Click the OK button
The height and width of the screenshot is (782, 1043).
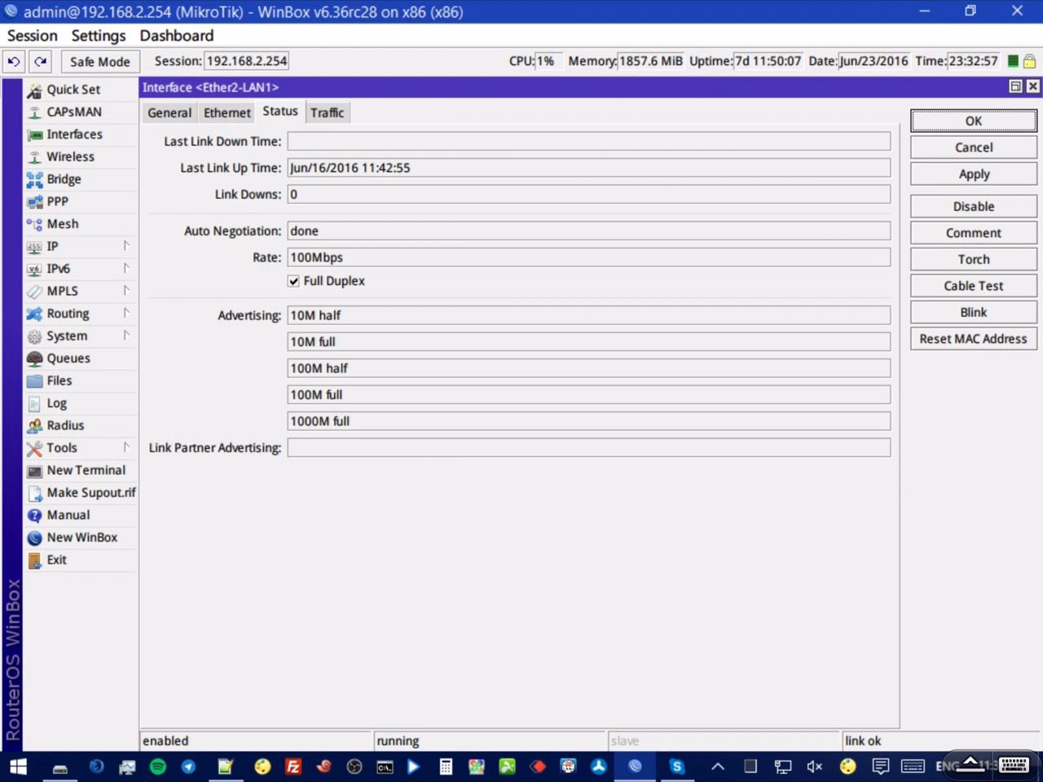pyautogui.click(x=974, y=121)
